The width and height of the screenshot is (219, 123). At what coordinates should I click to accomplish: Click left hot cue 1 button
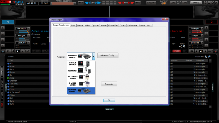(3, 28)
